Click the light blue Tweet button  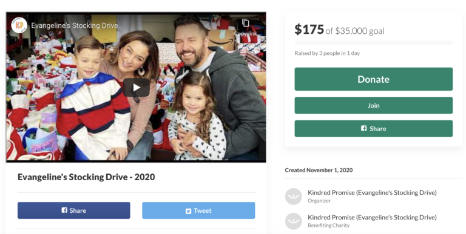(x=198, y=210)
